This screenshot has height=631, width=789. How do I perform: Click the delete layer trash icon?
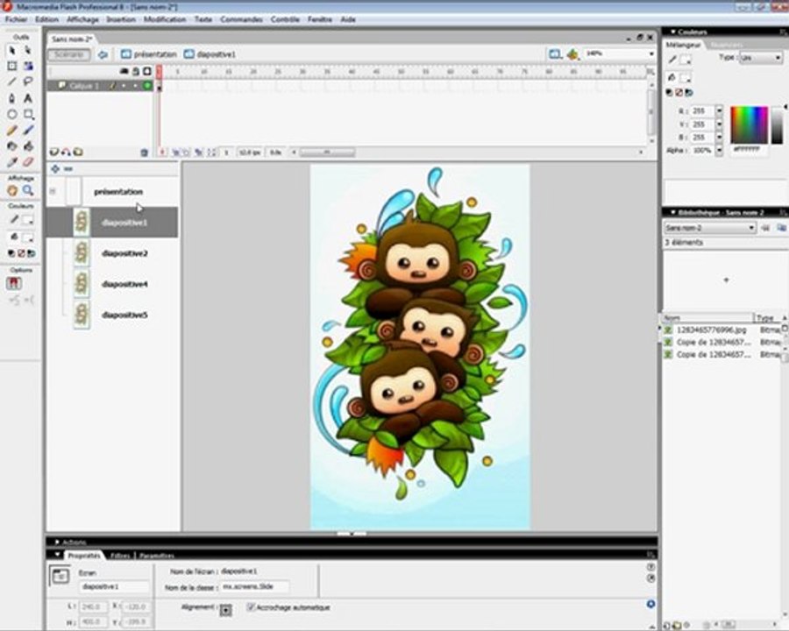(x=145, y=152)
